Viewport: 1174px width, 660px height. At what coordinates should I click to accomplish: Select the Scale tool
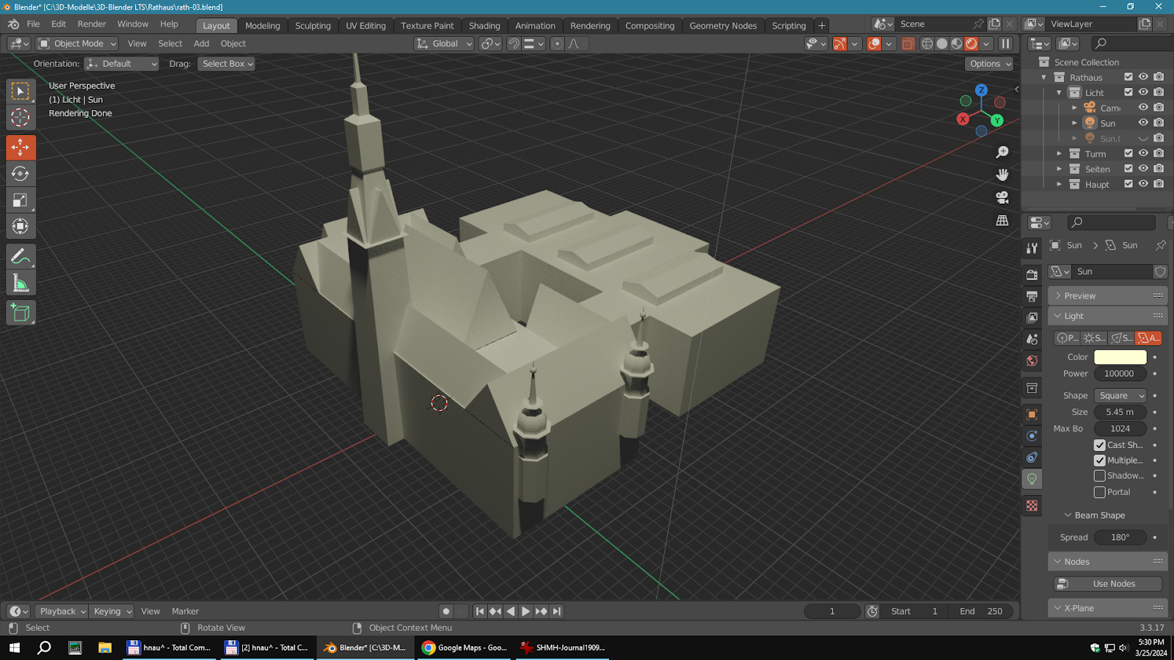[21, 200]
